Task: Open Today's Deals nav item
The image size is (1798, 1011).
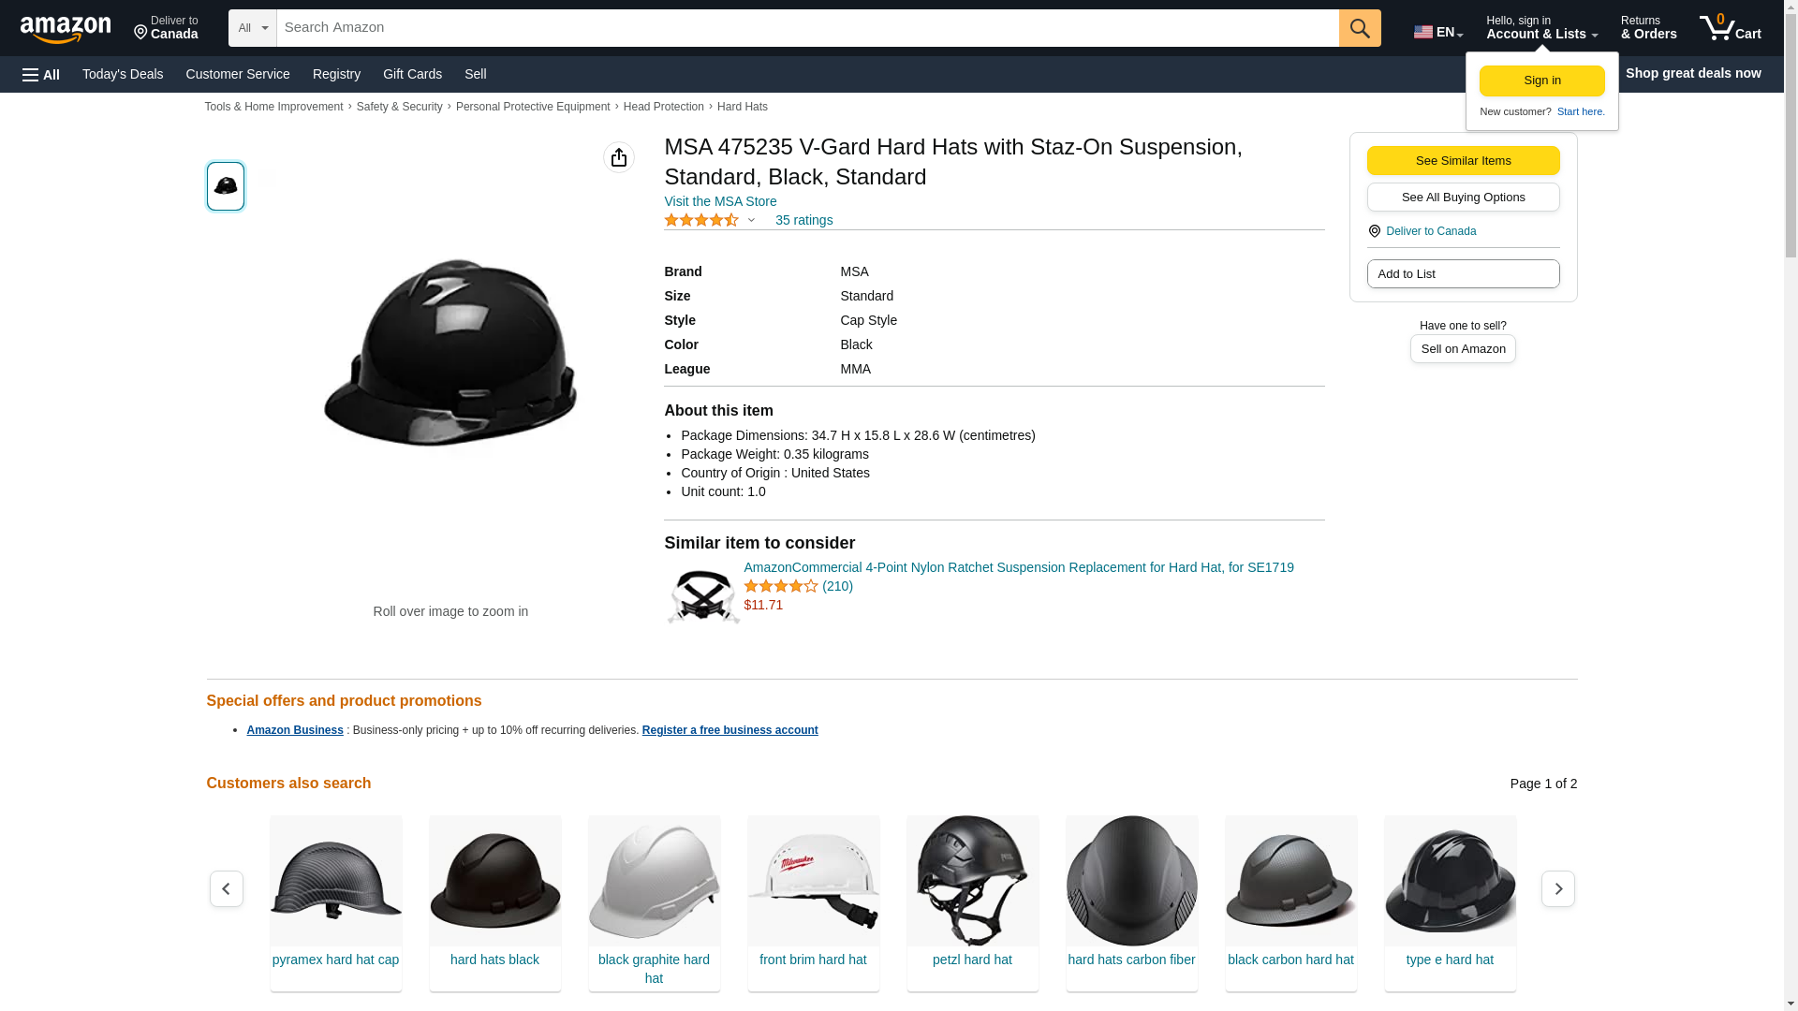Action: click(x=123, y=74)
